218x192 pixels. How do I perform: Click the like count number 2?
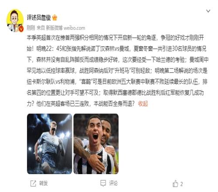tap(181, 184)
